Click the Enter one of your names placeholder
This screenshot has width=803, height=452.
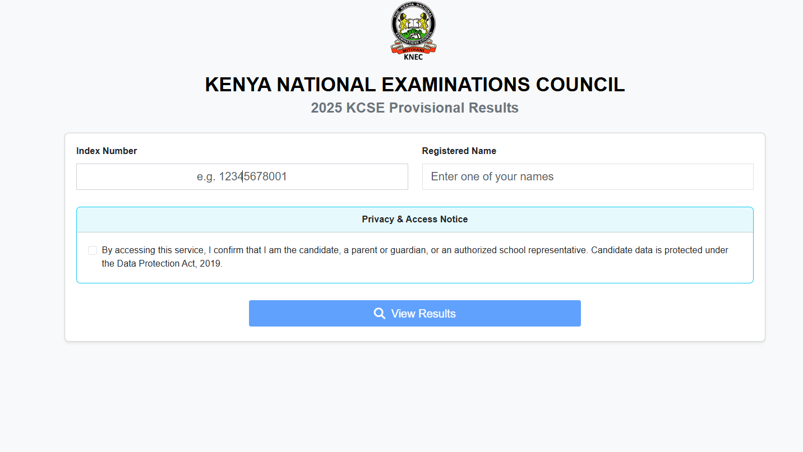(492, 176)
